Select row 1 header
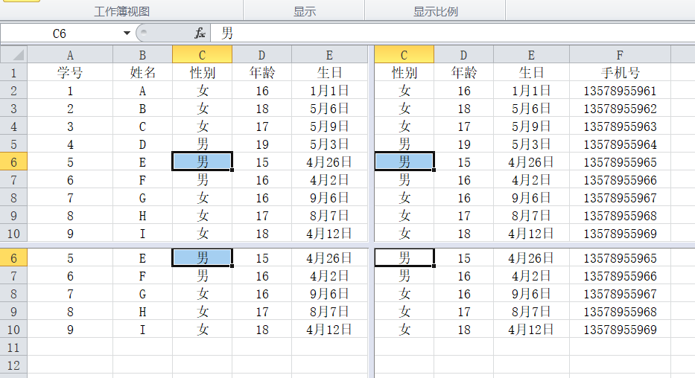This screenshot has width=695, height=378. [14, 73]
